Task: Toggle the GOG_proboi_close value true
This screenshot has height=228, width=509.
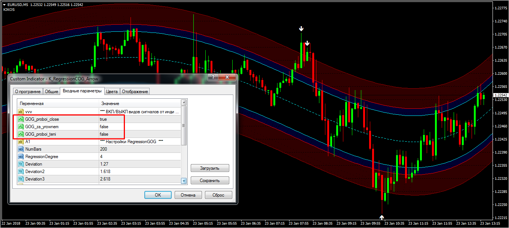Action: click(103, 119)
